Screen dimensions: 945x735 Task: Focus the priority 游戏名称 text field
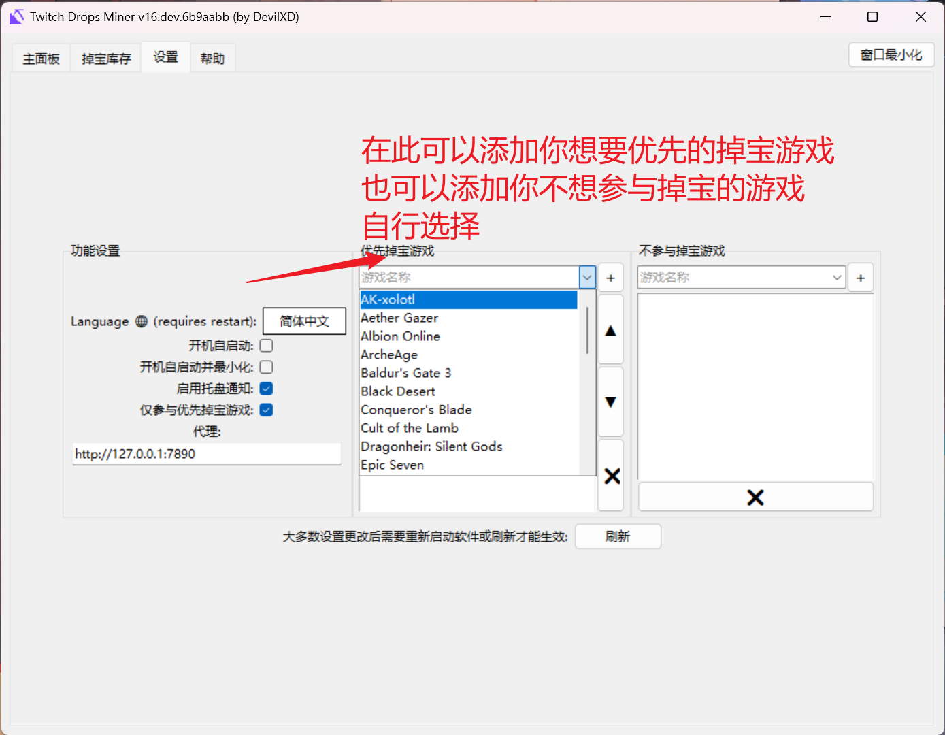click(x=469, y=278)
